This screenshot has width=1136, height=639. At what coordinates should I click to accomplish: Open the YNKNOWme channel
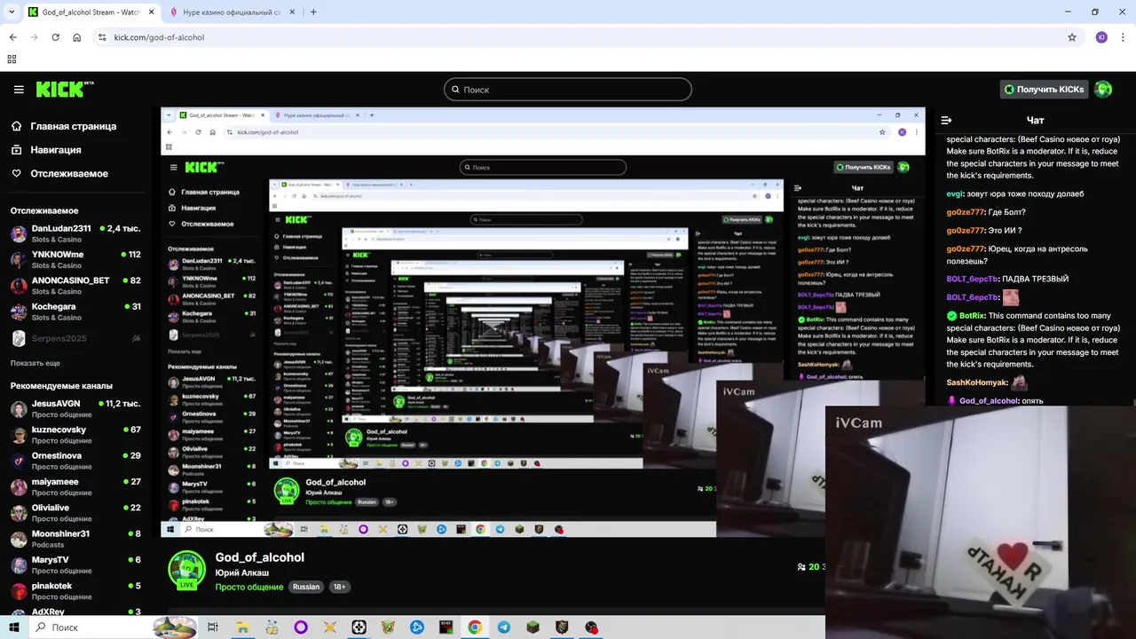click(x=75, y=260)
